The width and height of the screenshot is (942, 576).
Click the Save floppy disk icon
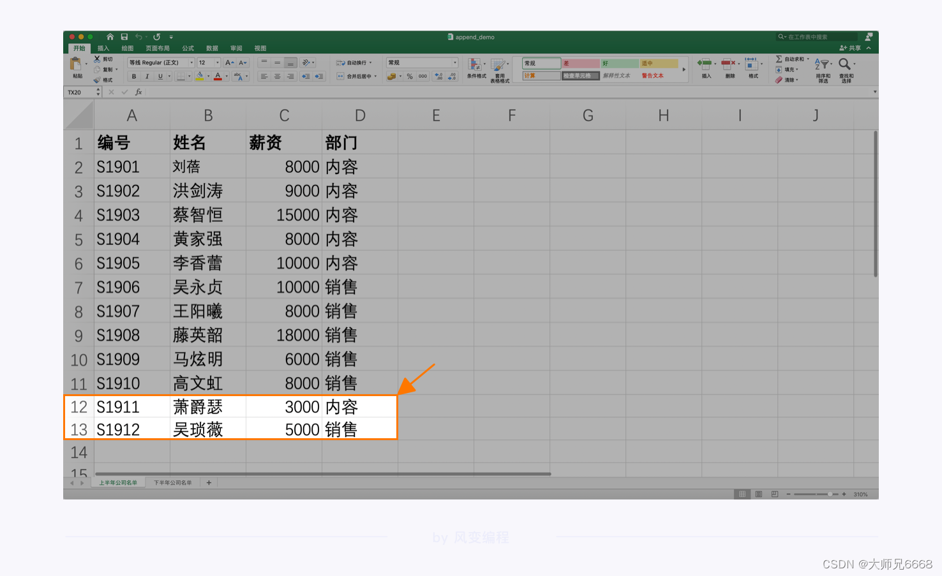tap(124, 37)
